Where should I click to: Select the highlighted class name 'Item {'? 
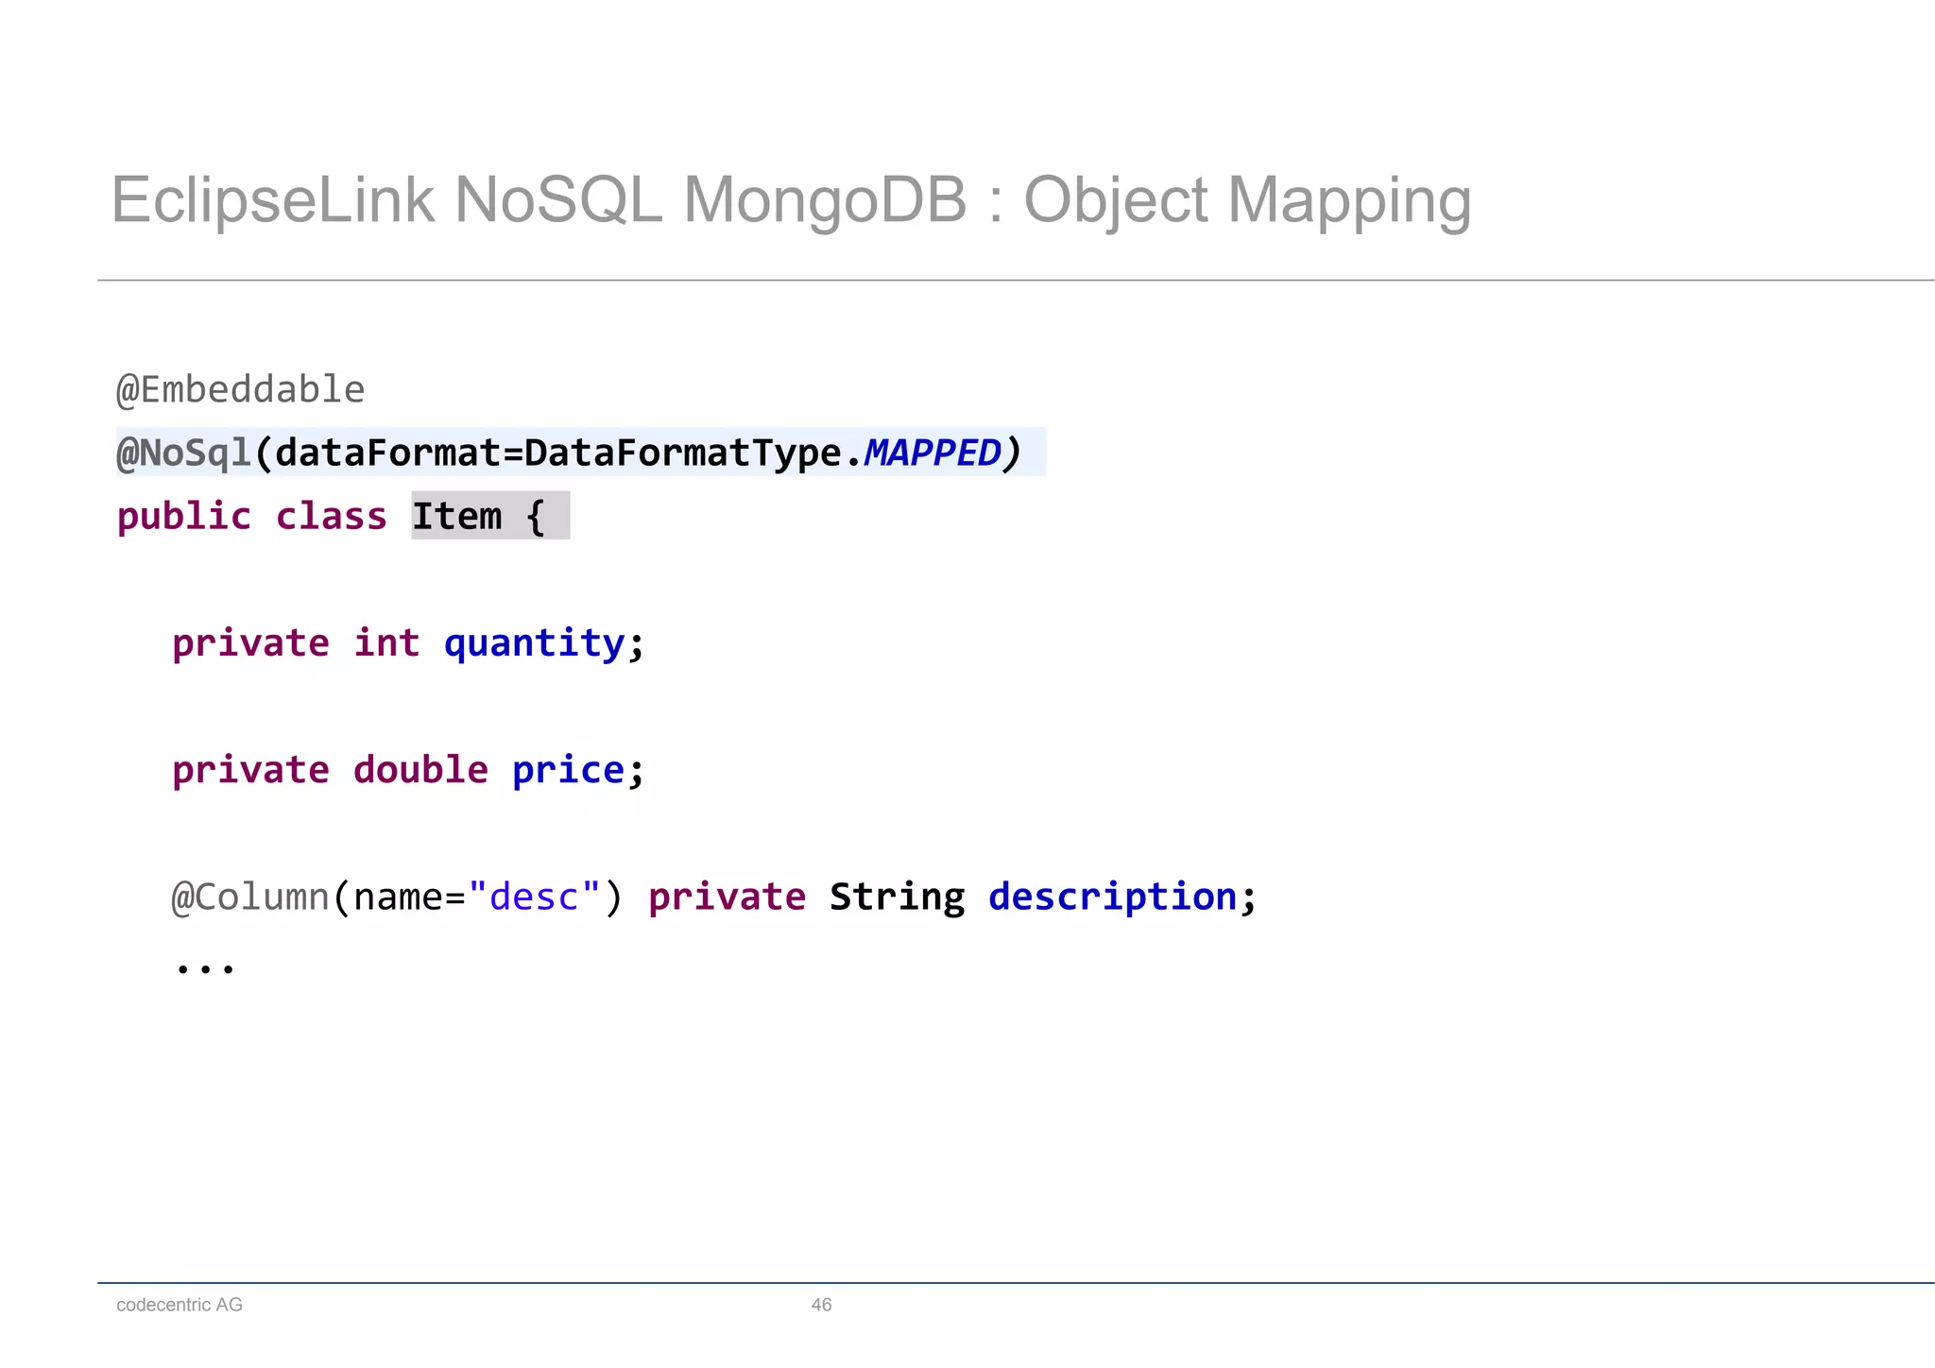490,516
